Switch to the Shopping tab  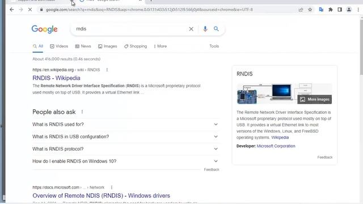pos(136,46)
